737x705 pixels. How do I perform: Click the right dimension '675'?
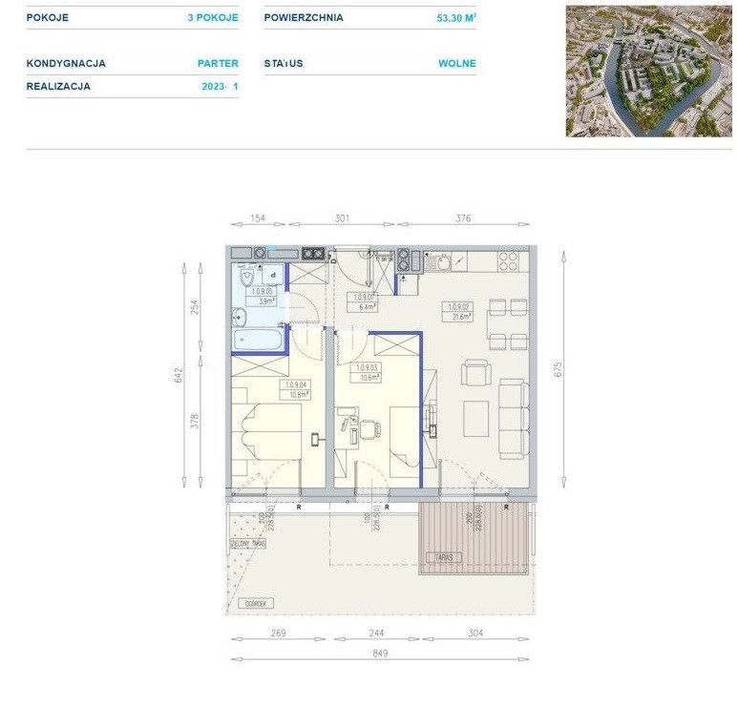click(558, 368)
